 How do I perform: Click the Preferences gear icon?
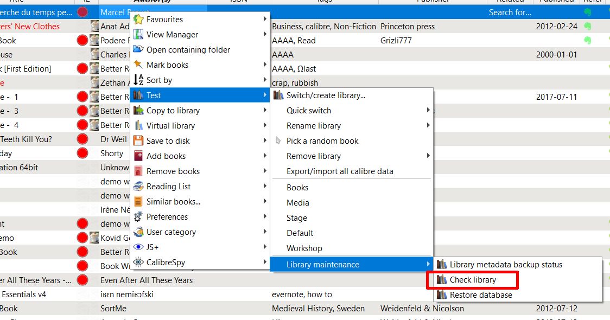pyautogui.click(x=138, y=217)
